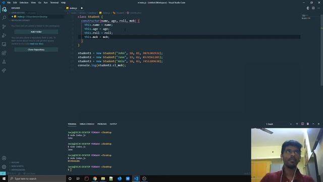Switch to Visual Studio Code taskbar icon
Image resolution: width=323 pixels, height=182 pixels.
136,178
